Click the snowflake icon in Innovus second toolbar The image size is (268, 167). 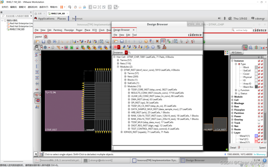point(45,47)
